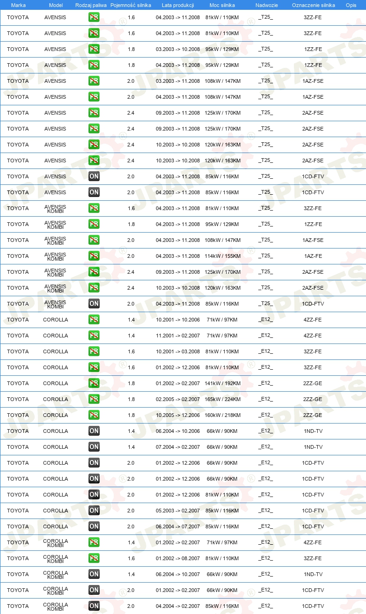Click the Moc silnika column header

[222, 5]
